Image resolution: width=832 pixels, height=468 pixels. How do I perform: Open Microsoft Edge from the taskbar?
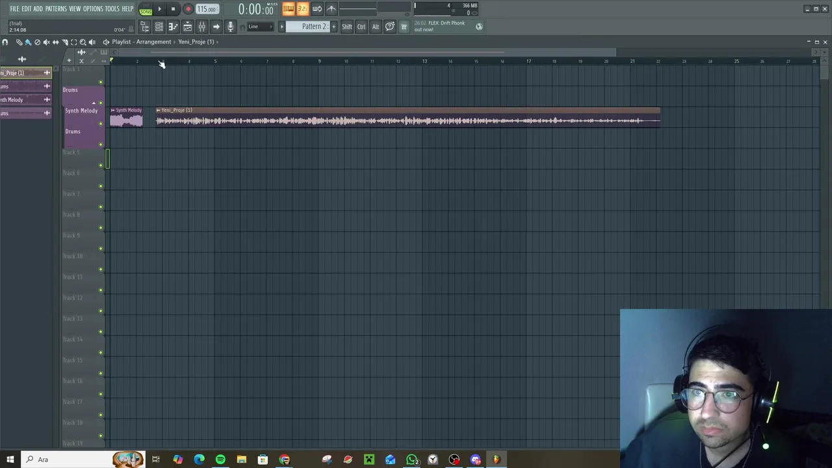pyautogui.click(x=199, y=460)
